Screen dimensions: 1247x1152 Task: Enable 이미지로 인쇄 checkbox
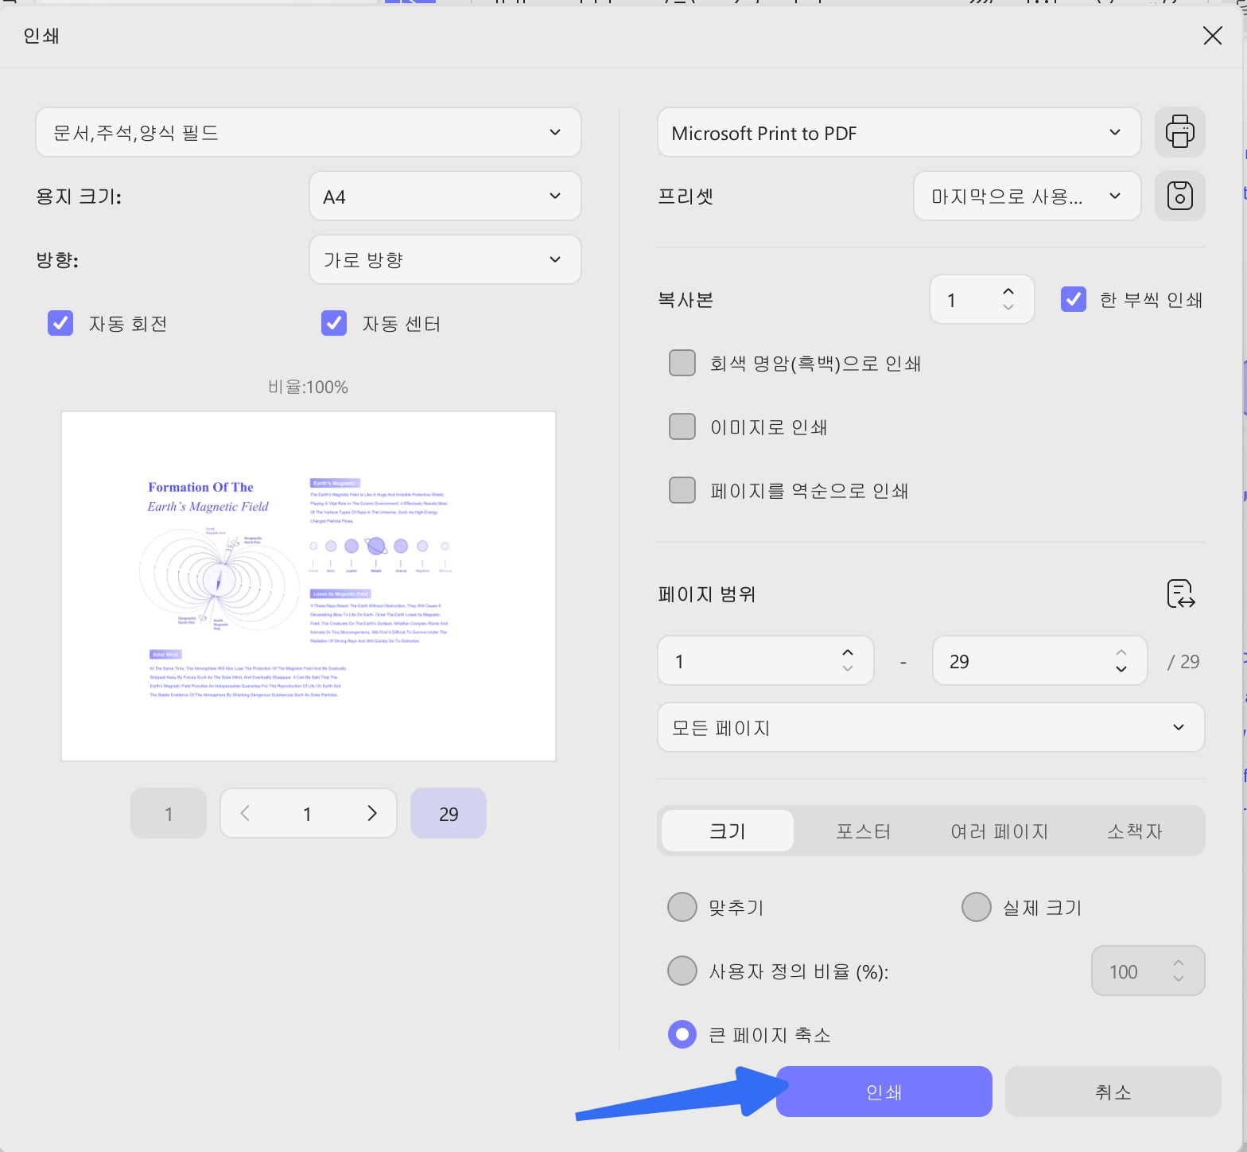click(682, 426)
